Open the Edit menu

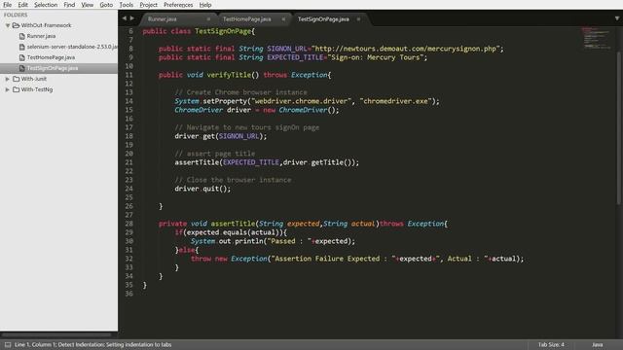coord(22,5)
